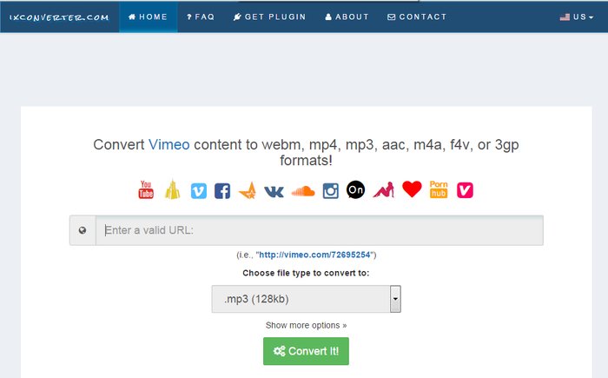Open the Contact page
This screenshot has width=608, height=378.
click(417, 17)
